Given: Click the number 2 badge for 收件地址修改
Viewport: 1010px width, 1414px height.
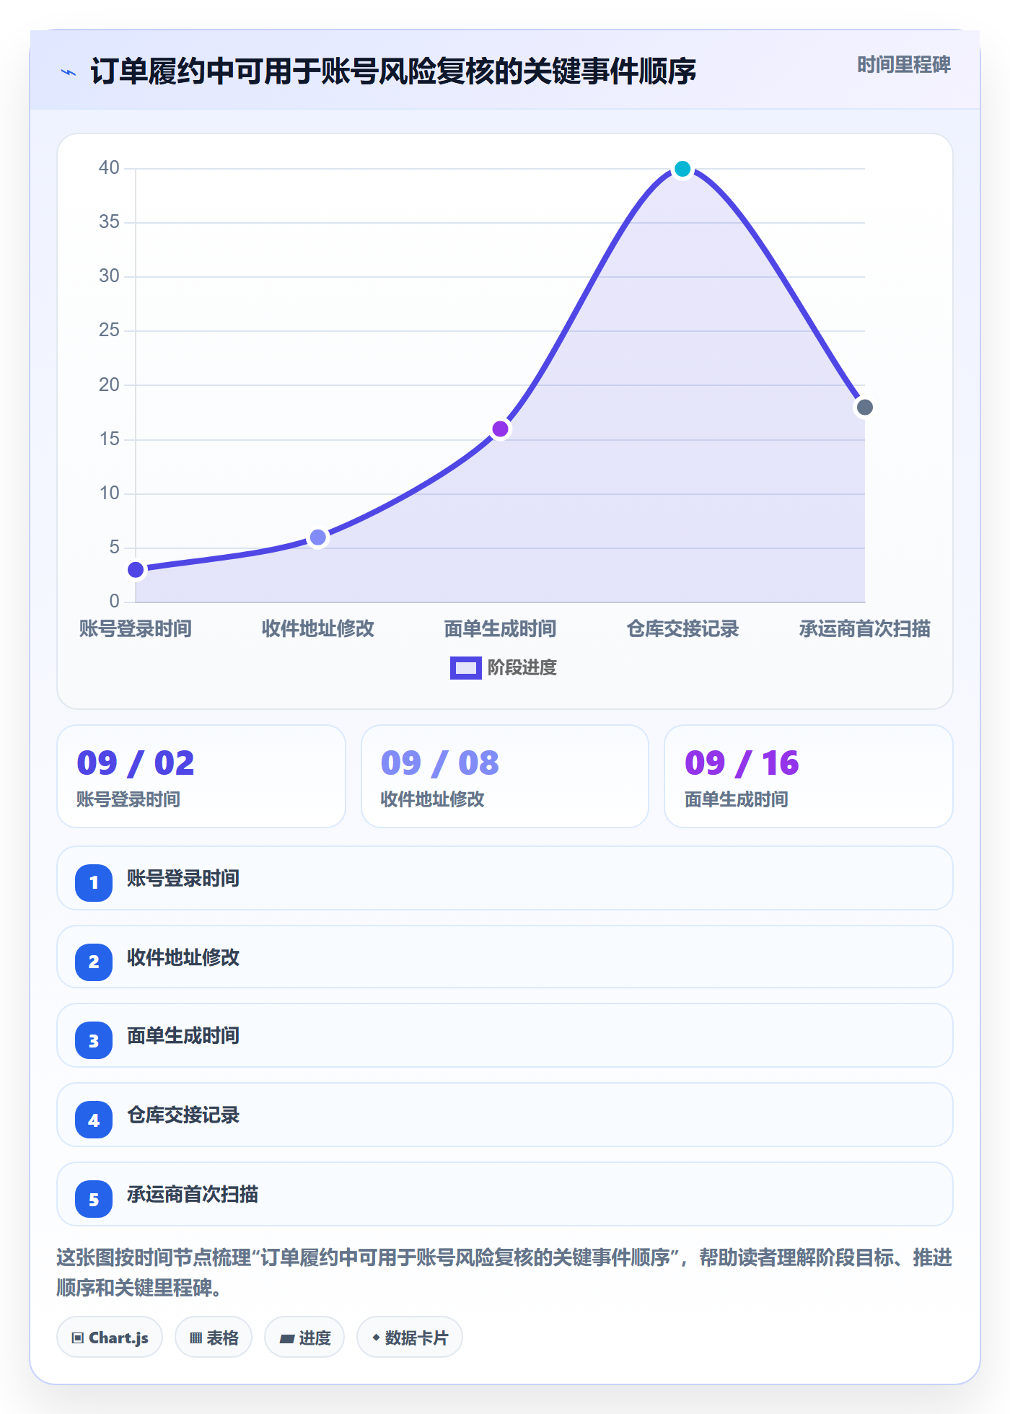Looking at the screenshot, I should [94, 962].
